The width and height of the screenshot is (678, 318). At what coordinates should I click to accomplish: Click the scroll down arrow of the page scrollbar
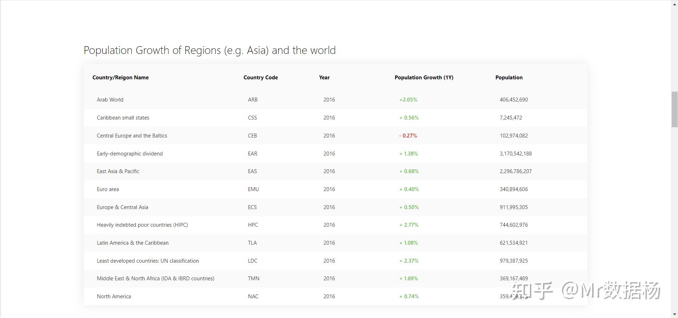(x=674, y=314)
